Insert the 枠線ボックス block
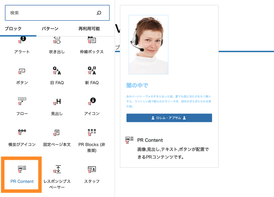Viewport: 274px width, 197px height. click(92, 45)
